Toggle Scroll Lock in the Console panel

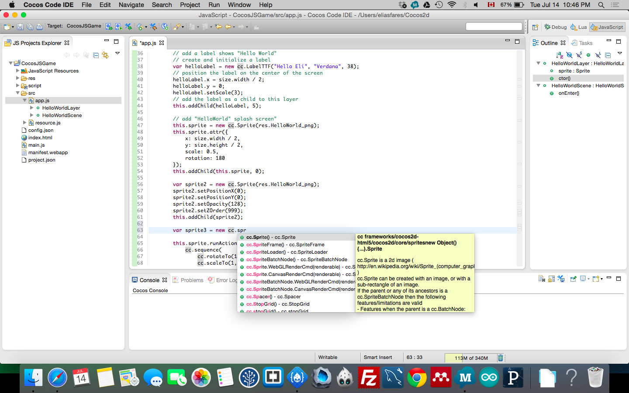[551, 279]
